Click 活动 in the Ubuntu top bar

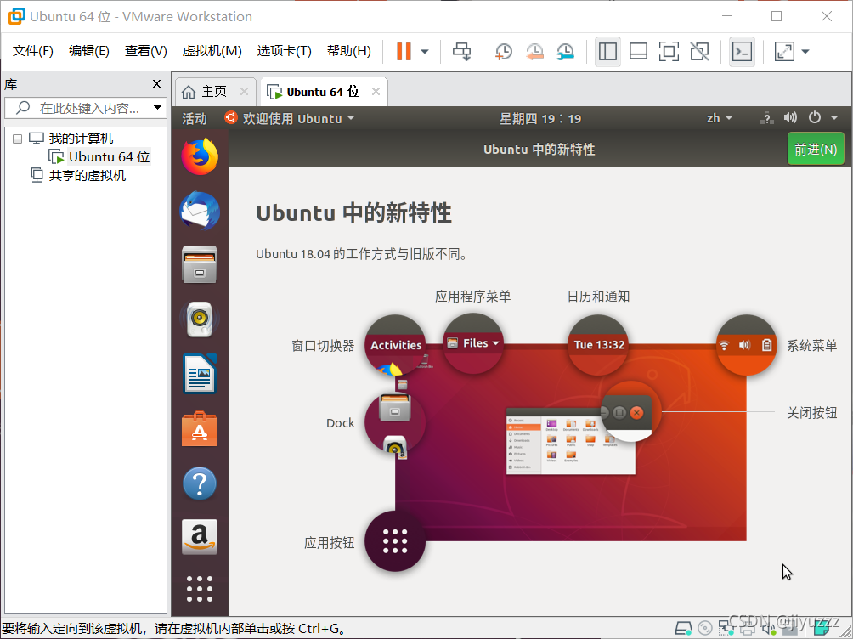click(193, 118)
